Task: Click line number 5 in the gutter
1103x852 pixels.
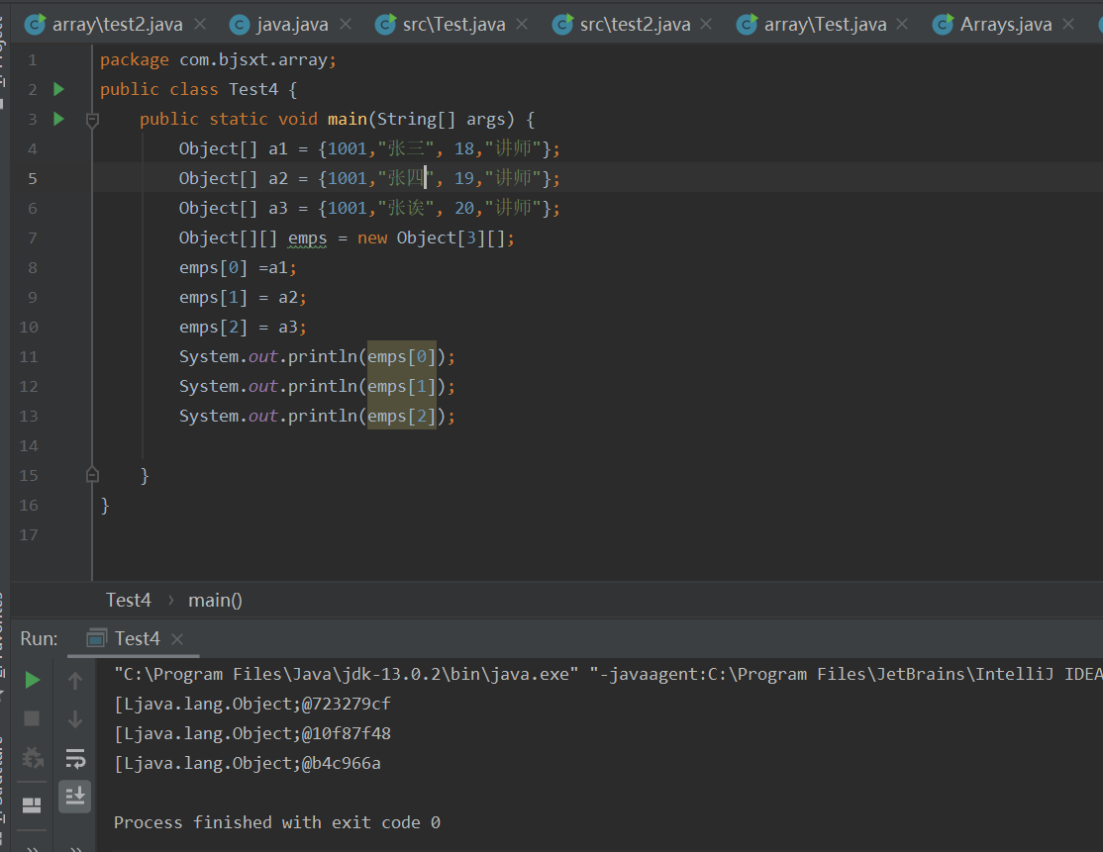Action: [x=33, y=178]
